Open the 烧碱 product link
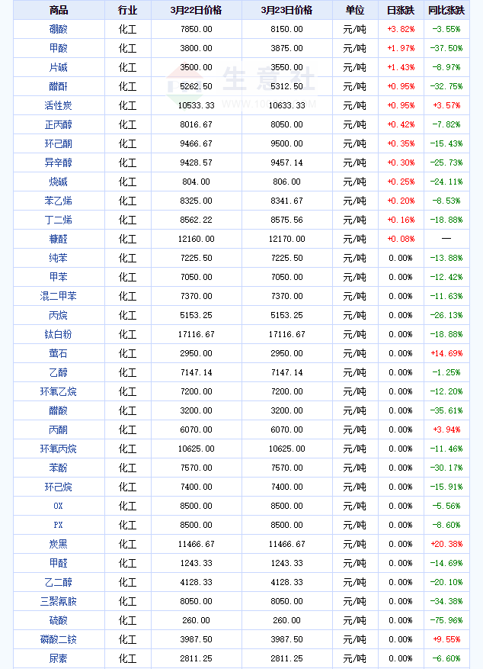This screenshot has height=669, width=483. point(59,182)
